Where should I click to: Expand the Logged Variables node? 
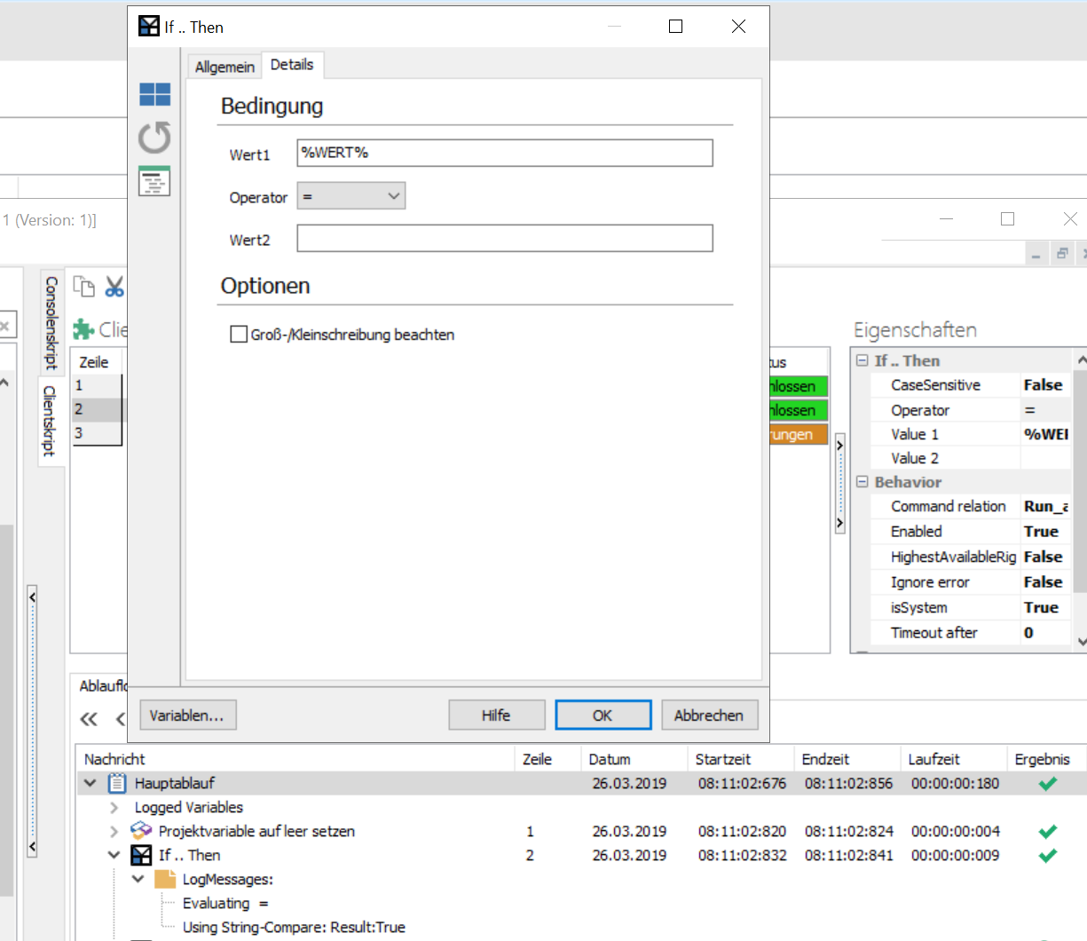(114, 807)
